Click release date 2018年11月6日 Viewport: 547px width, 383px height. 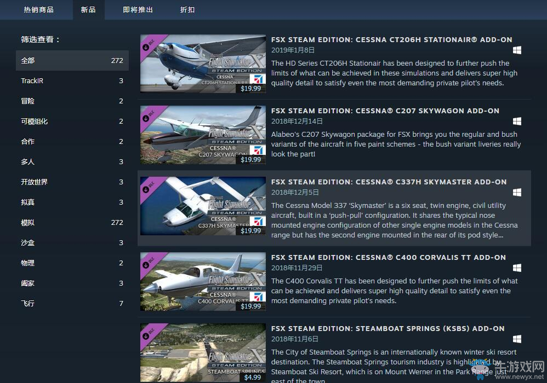(295, 339)
